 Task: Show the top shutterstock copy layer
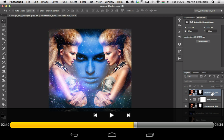pos(186,92)
